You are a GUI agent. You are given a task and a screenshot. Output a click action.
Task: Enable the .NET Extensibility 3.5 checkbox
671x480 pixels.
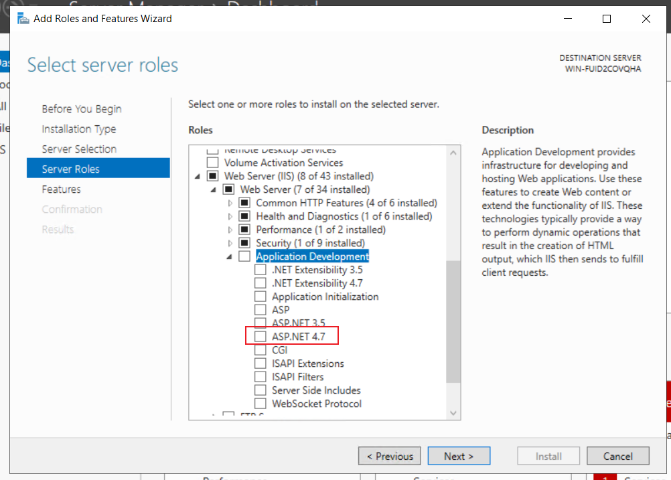[260, 270]
